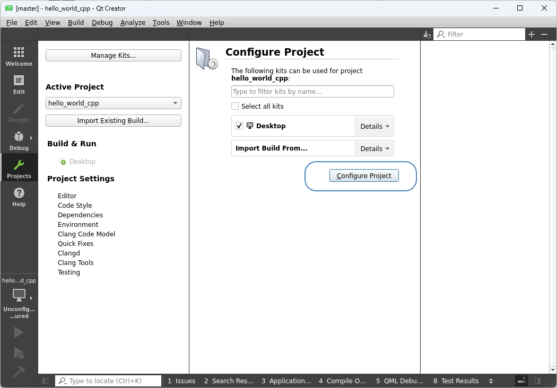Click the filter options icon beside Filter
Viewport: 557px width, 388px height.
pyautogui.click(x=427, y=34)
